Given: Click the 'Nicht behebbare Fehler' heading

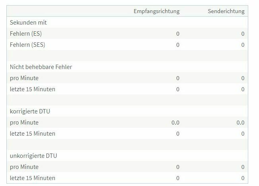Looking at the screenshot, I should (41, 67).
